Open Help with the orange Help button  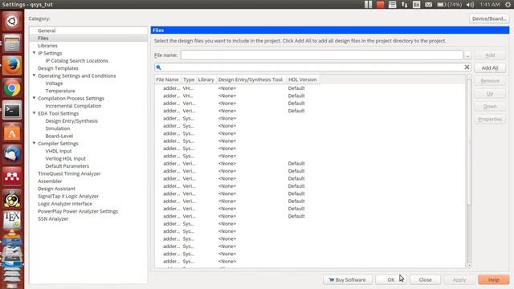pyautogui.click(x=494, y=279)
